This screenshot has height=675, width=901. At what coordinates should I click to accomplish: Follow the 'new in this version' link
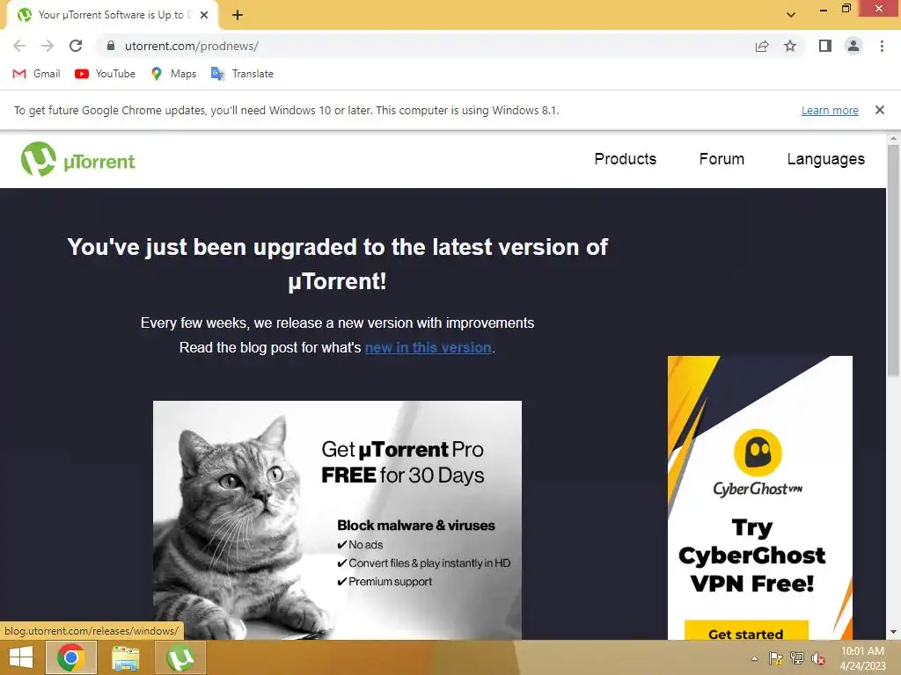tap(429, 348)
